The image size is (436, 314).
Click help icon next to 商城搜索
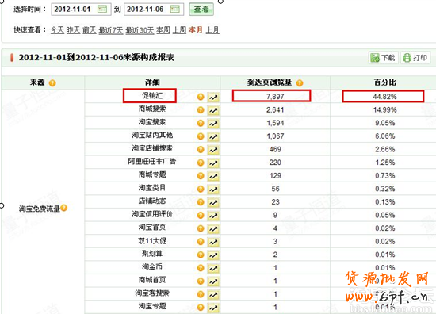[201, 110]
